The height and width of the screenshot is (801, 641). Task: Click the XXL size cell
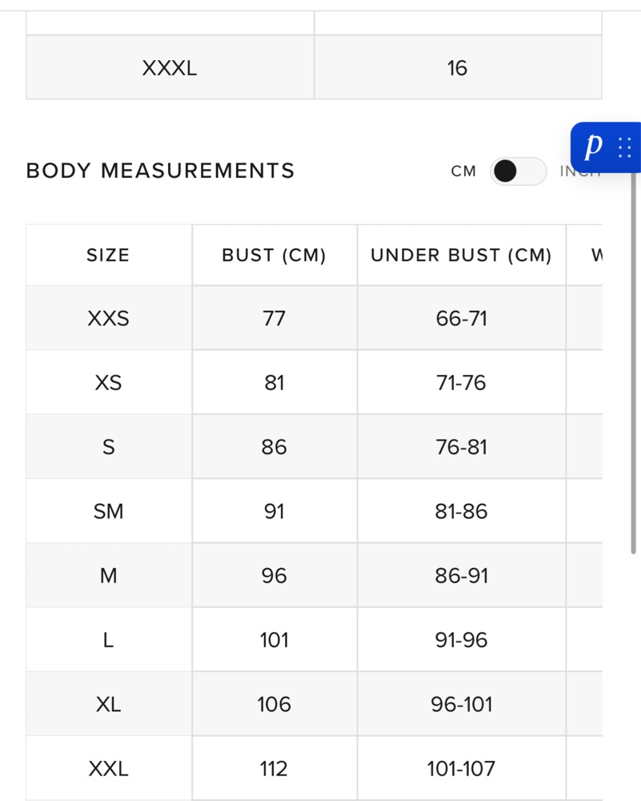click(108, 768)
